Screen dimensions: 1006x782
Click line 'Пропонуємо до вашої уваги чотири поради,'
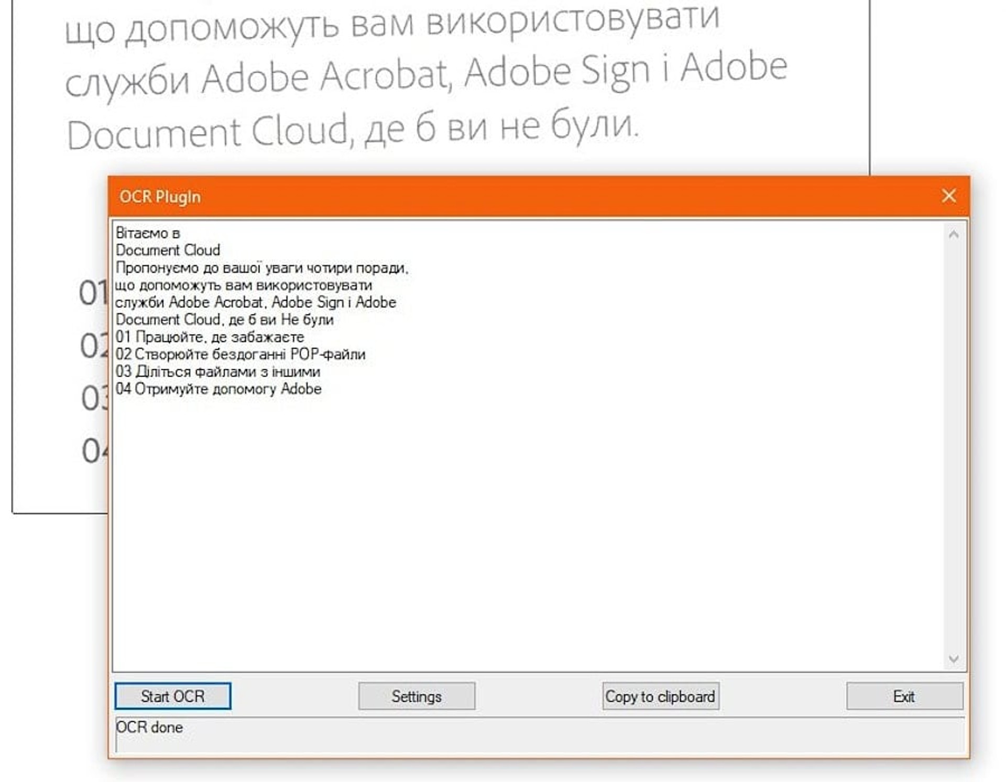tap(262, 268)
